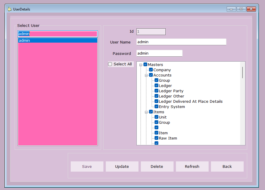Select admin in the user list
The image size is (265, 190).
click(58, 40)
